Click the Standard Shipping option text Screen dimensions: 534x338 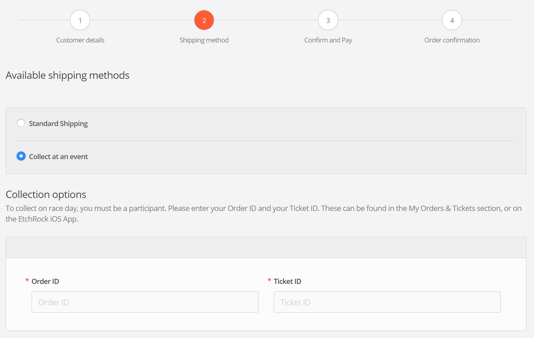click(58, 124)
